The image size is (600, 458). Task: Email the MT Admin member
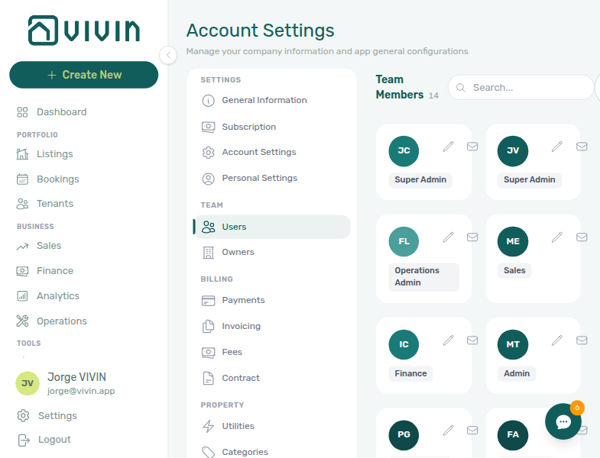[x=582, y=340]
